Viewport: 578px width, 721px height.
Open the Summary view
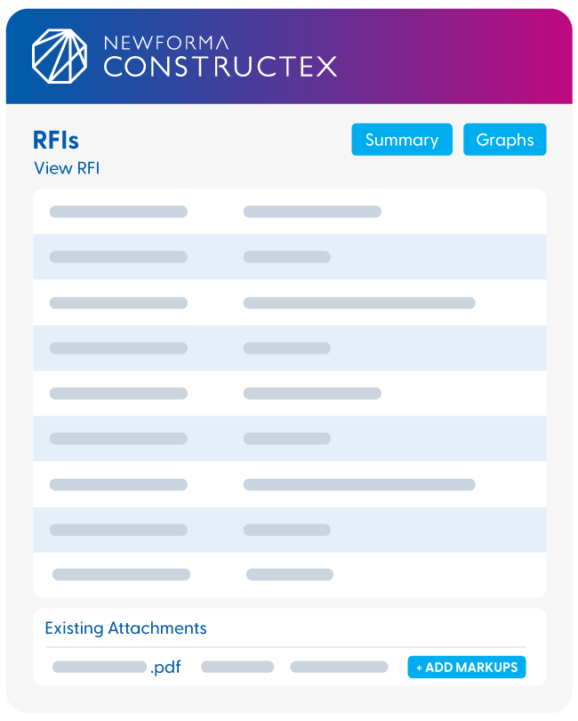(x=402, y=140)
